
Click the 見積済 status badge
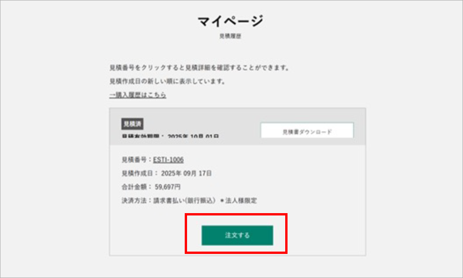click(x=132, y=124)
